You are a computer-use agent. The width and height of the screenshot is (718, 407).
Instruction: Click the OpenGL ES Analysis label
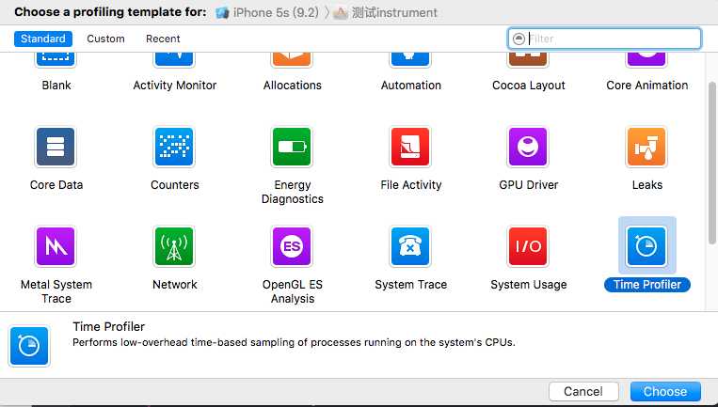[292, 291]
